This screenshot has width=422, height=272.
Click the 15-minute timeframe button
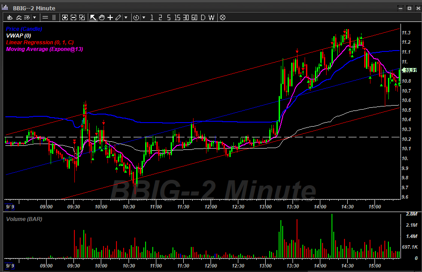[x=177, y=17]
